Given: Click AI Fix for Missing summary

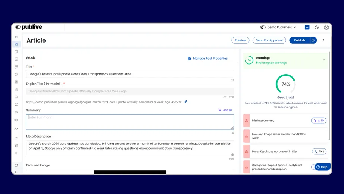Looking at the screenshot, I should pos(319,121).
